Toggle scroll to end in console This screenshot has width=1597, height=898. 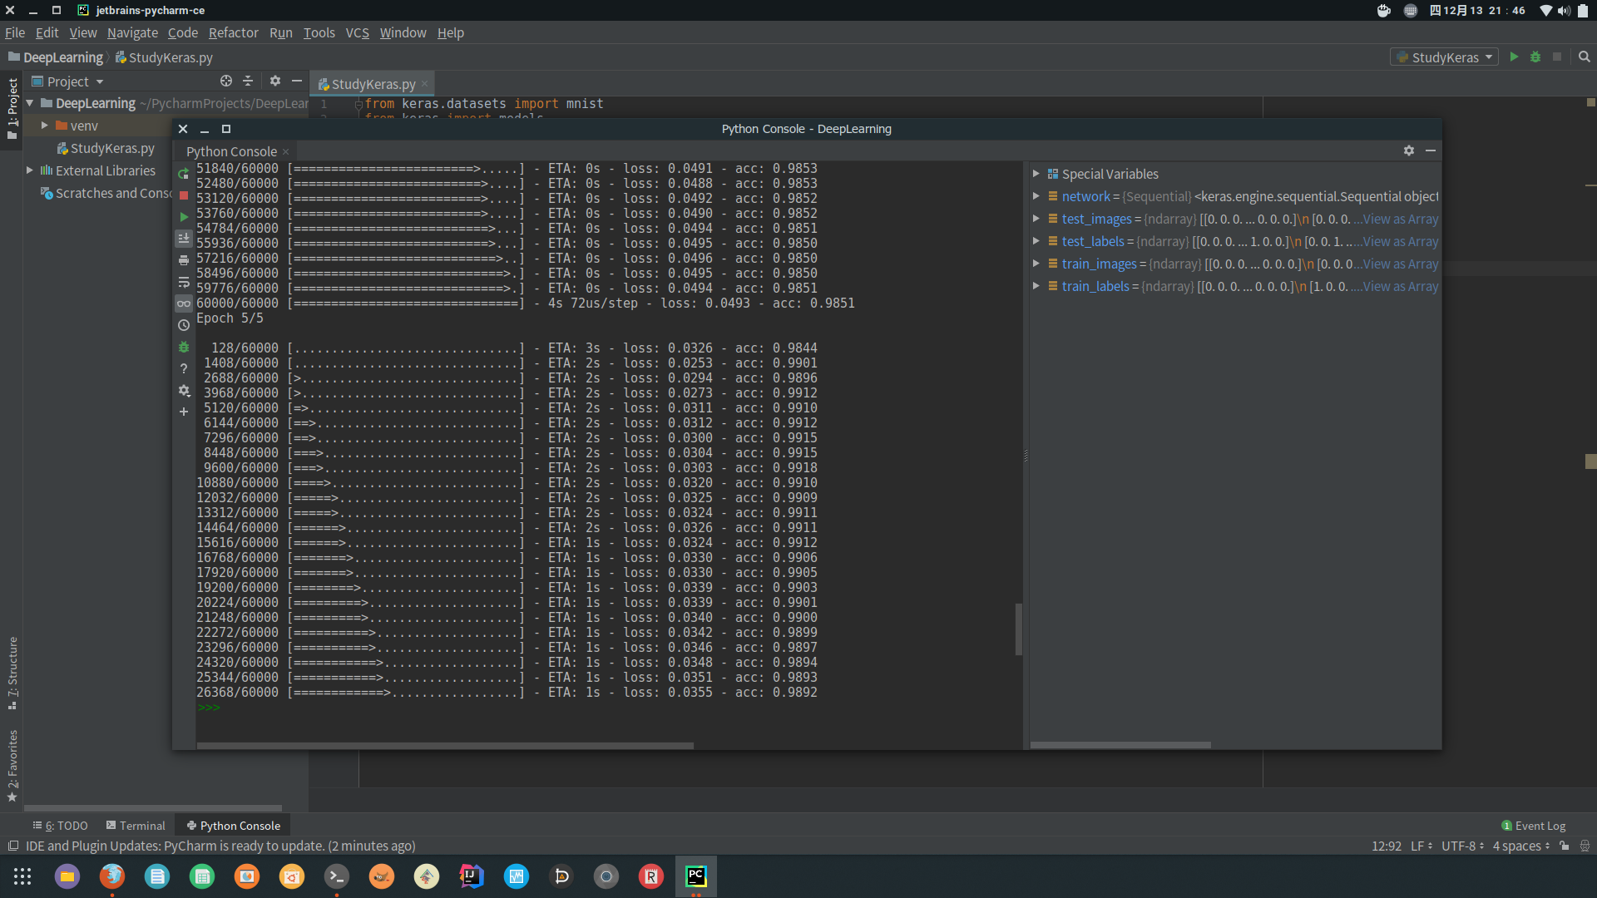(x=184, y=239)
